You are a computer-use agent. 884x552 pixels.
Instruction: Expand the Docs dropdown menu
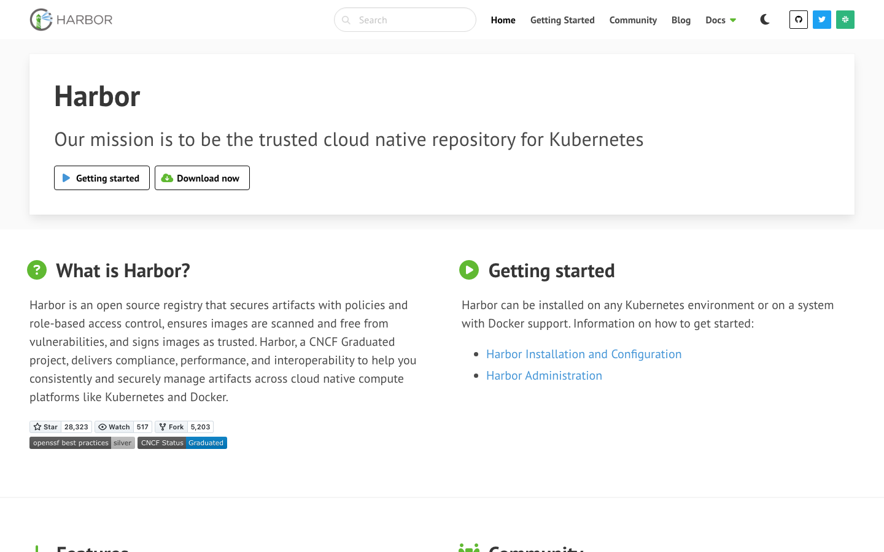[720, 20]
